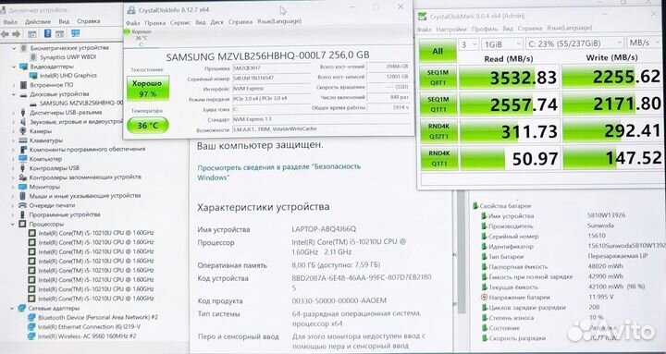Click the Камеры webcam category icon
Screen dimensions: 666x354
[x=23, y=131]
